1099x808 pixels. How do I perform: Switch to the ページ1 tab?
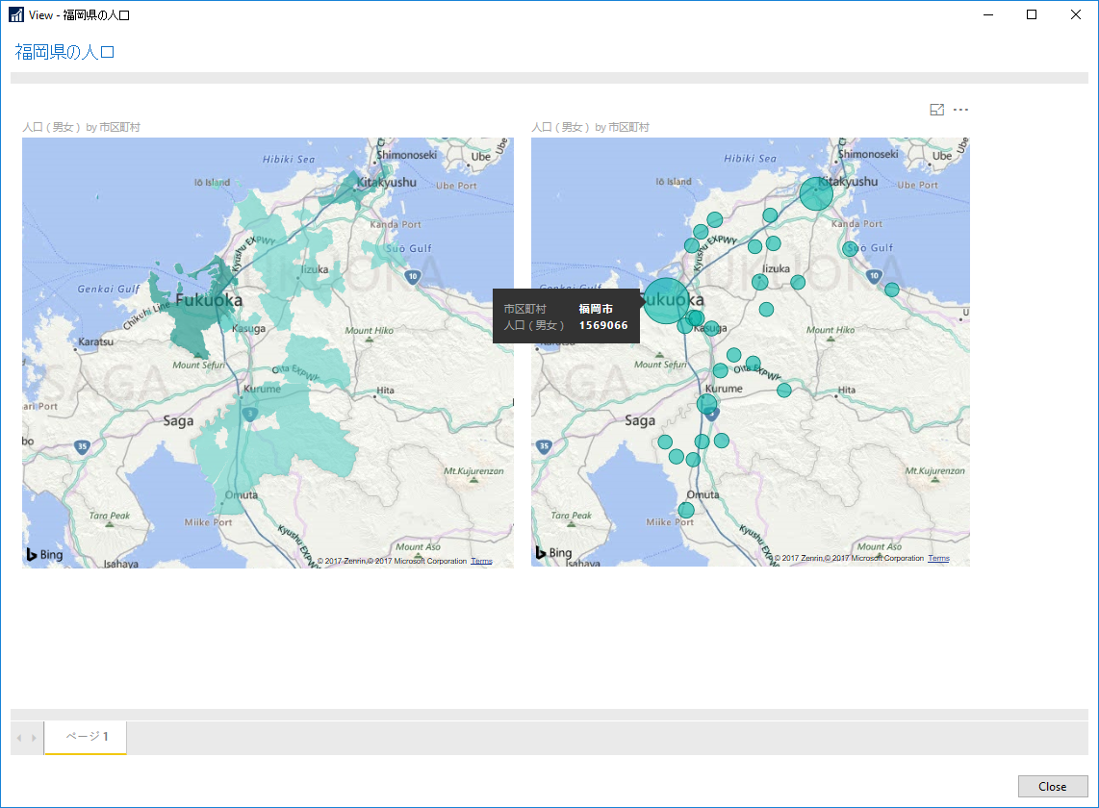click(x=87, y=737)
